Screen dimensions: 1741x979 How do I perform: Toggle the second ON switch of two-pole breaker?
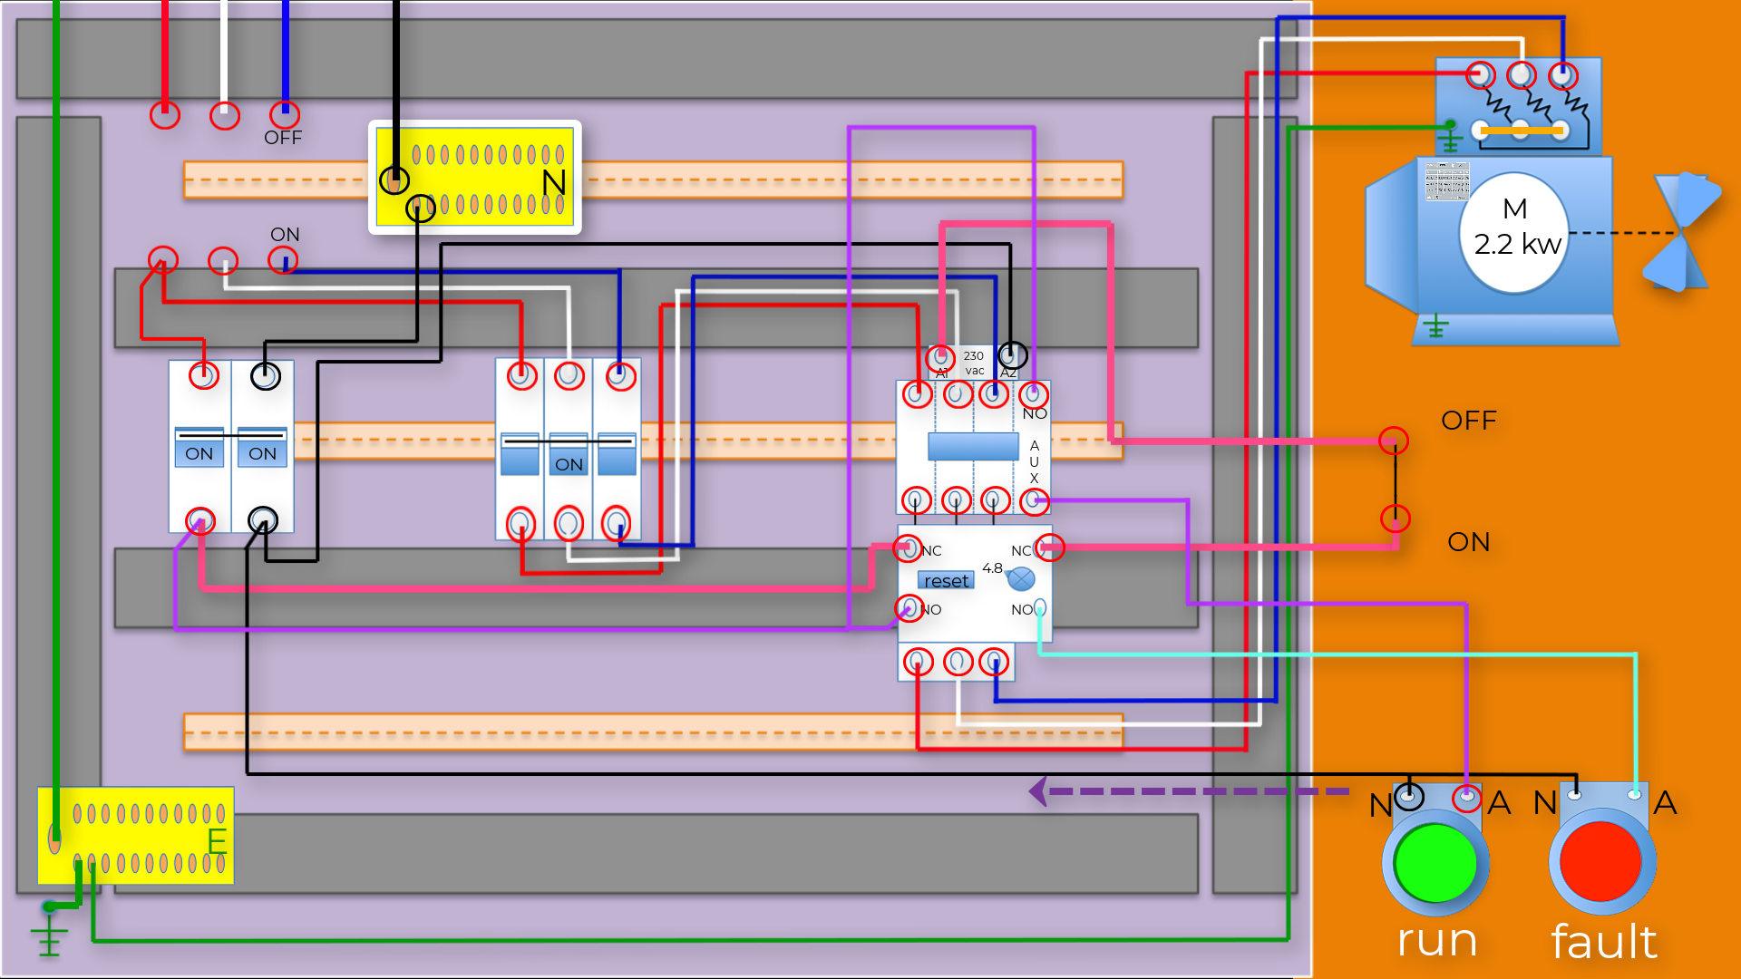click(x=263, y=448)
